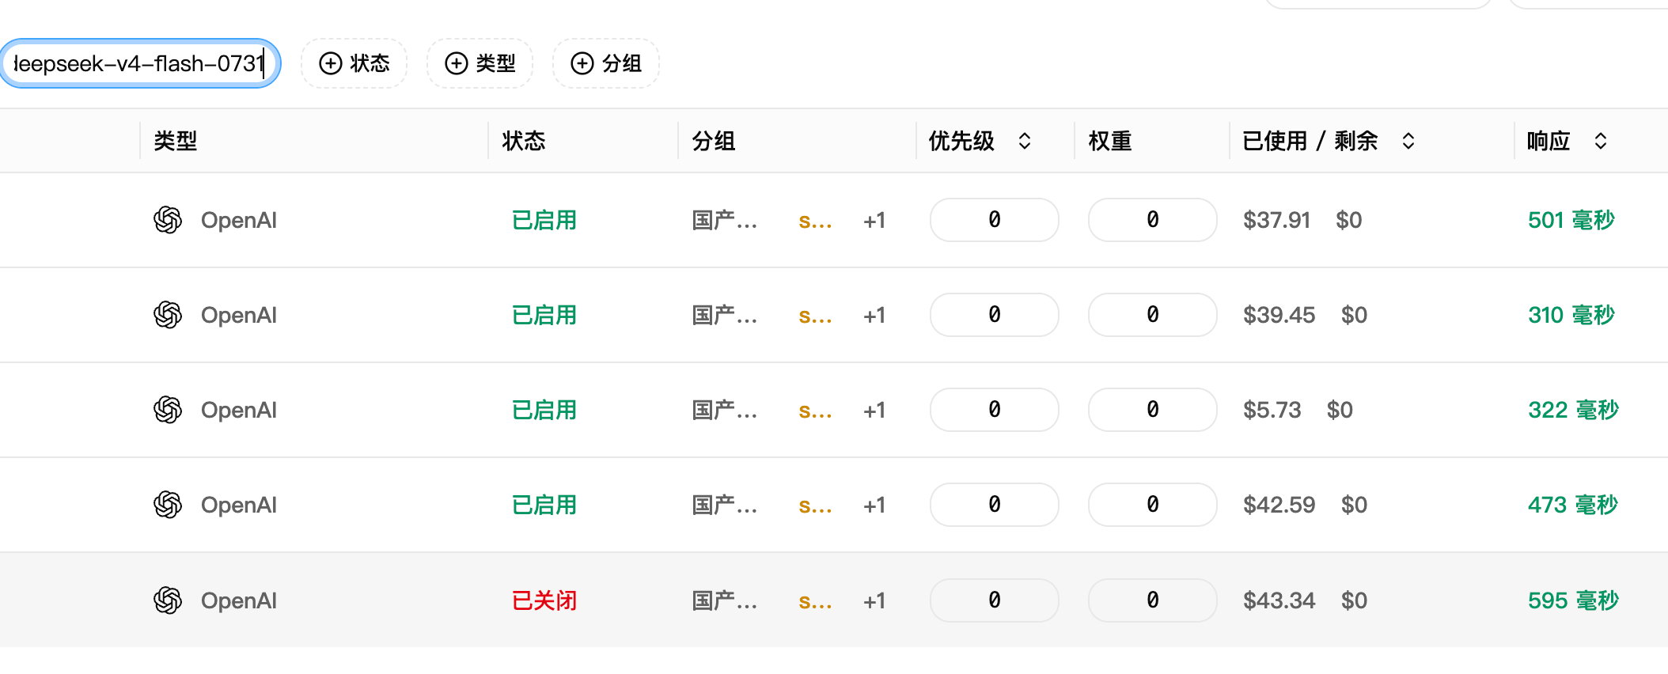Open the 分组 filter chip
The height and width of the screenshot is (674, 1668).
point(605,63)
